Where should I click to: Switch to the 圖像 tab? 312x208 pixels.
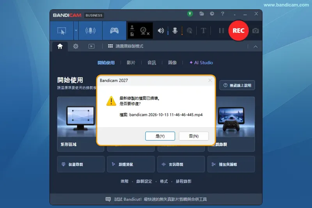[172, 63]
